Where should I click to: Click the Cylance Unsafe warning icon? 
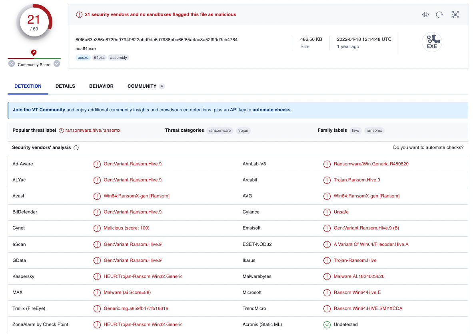point(327,212)
